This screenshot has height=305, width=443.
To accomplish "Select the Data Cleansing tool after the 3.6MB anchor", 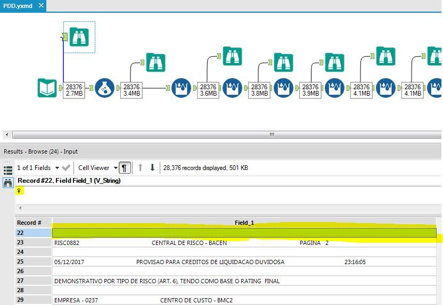I will pos(232,88).
